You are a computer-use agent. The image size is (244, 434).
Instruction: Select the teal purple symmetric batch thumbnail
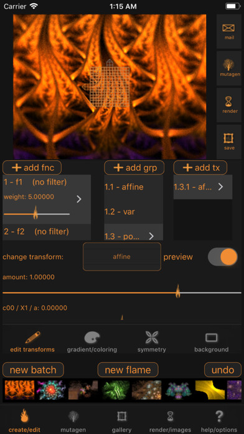(179, 390)
